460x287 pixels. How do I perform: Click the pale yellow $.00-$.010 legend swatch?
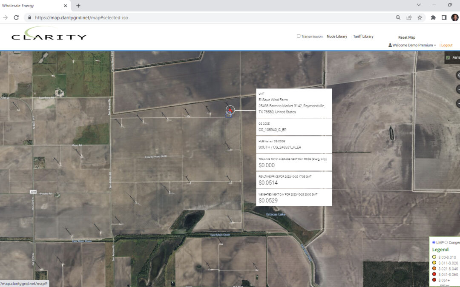pyautogui.click(x=434, y=257)
